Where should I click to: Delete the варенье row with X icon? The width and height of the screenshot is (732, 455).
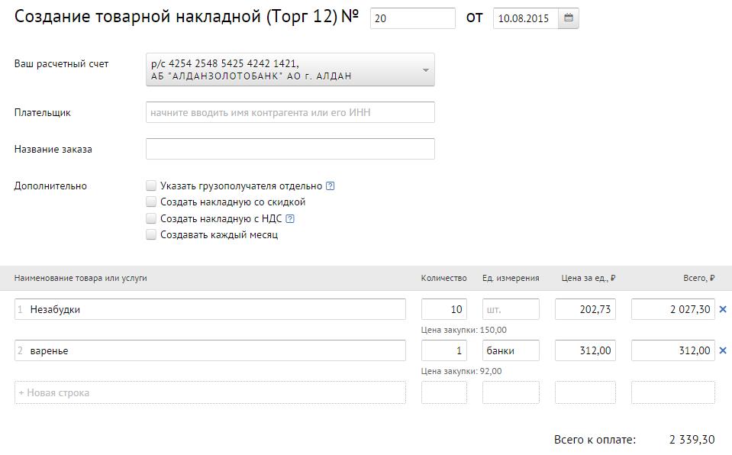pos(723,350)
